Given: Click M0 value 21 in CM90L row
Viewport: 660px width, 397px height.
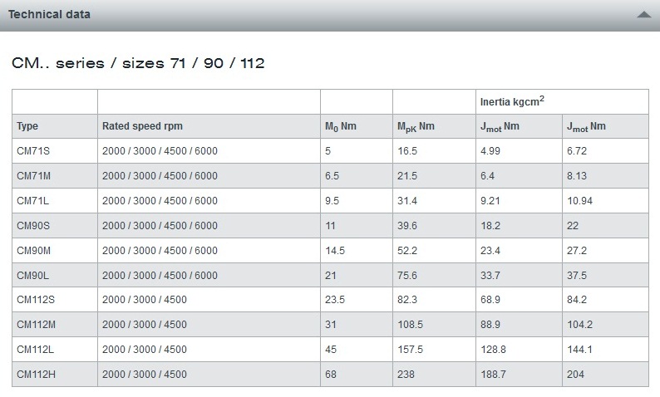Looking at the screenshot, I should pyautogui.click(x=331, y=276).
